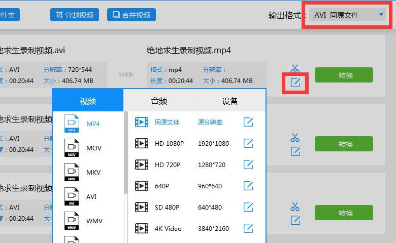Choose the HD 720P preset label
The height and width of the screenshot is (243, 396).
168,165
